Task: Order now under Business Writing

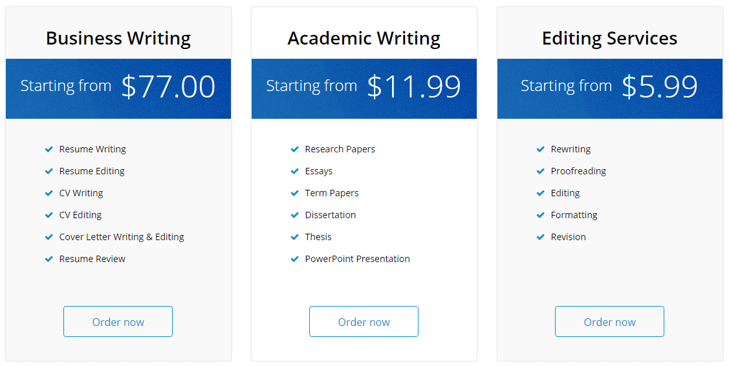Action: coord(118,321)
